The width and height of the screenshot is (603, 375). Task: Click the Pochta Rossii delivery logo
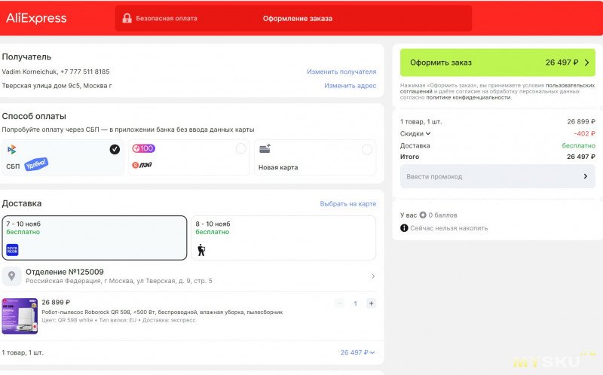coord(13,249)
